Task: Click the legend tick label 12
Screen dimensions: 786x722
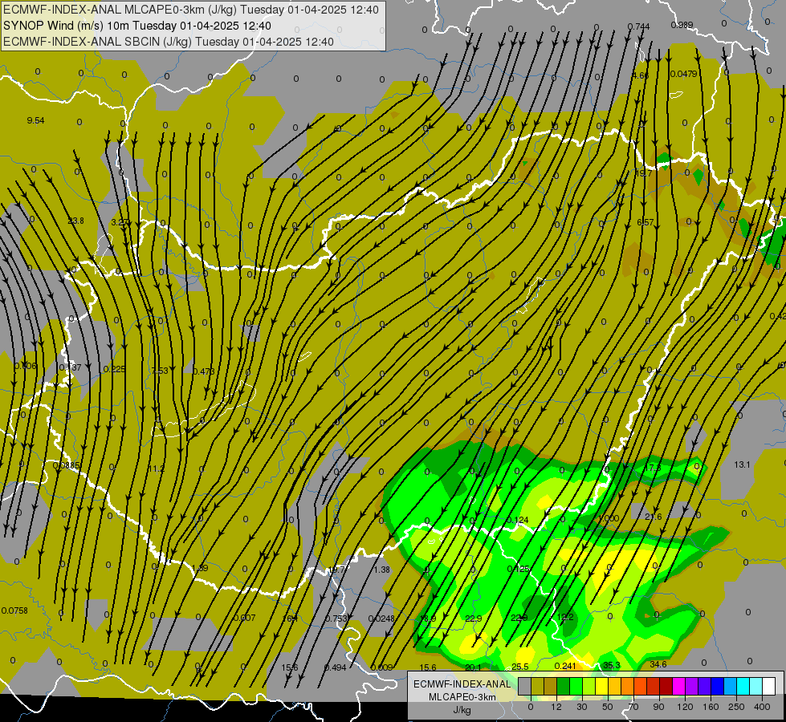Action: tap(556, 707)
